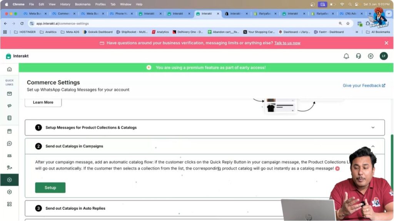Open the Abandon cart bookmark
This screenshot has height=221, width=394.
(x=223, y=32)
